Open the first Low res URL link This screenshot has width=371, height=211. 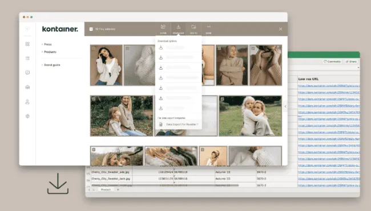(329, 86)
